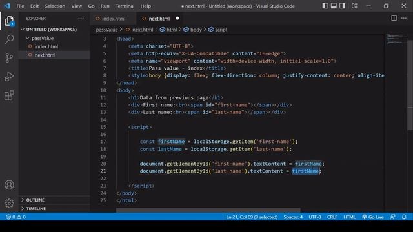Click unsaved dot on next.html tab
Image resolution: width=413 pixels, height=232 pixels.
[177, 19]
